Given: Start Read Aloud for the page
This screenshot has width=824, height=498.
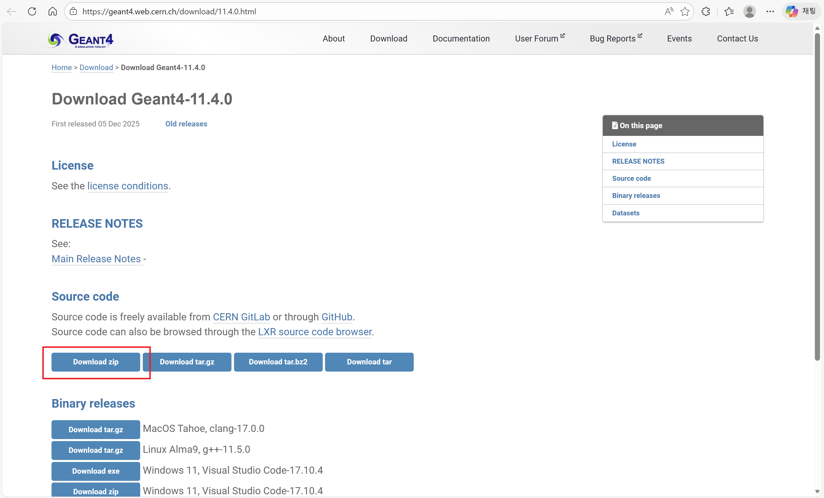Looking at the screenshot, I should [x=669, y=11].
